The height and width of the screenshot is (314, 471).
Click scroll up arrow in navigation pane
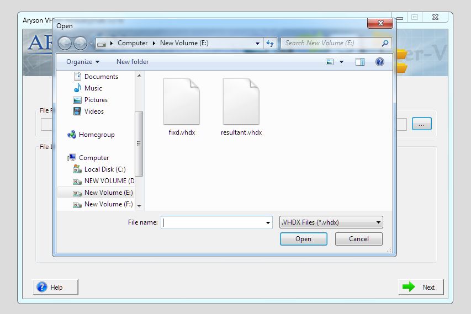coord(139,76)
